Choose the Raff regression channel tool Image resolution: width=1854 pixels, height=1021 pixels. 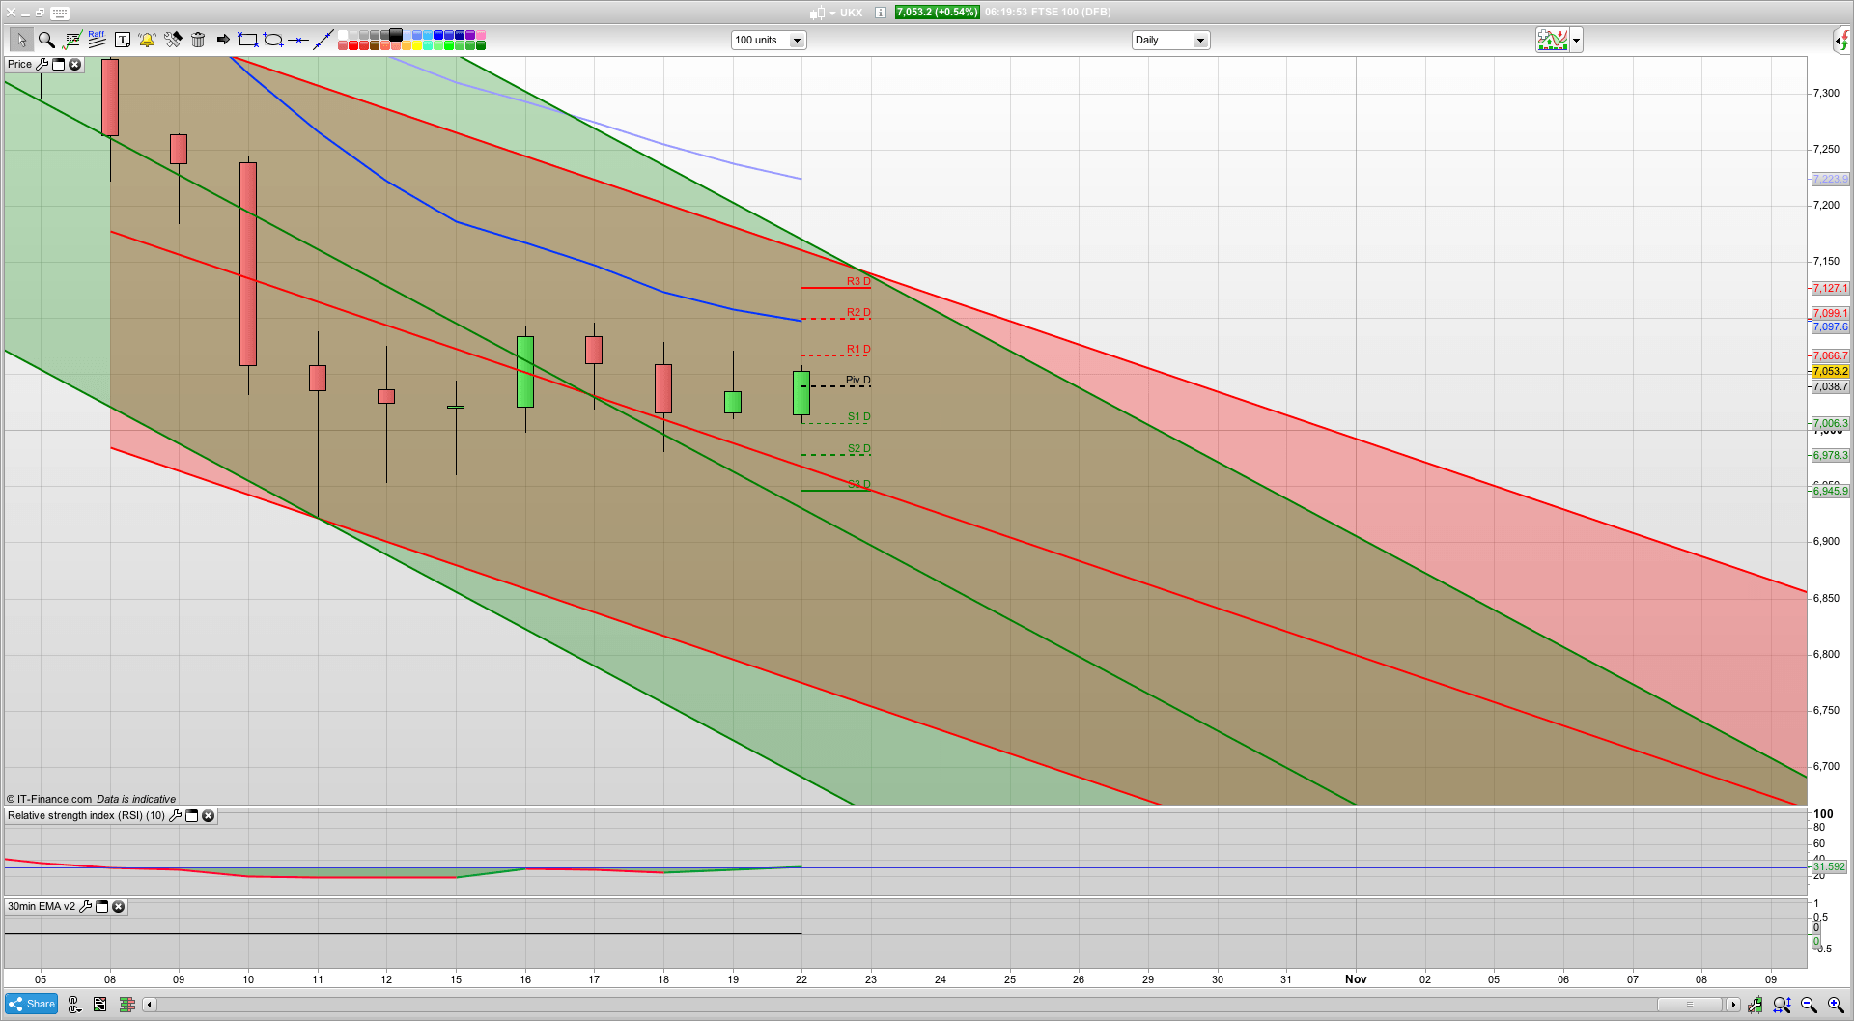(x=97, y=40)
